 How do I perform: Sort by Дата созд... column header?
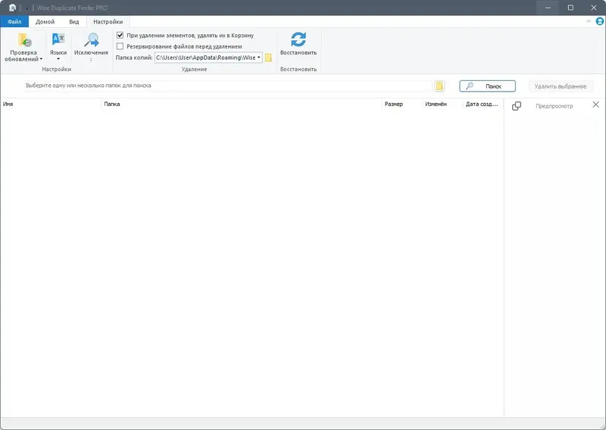click(483, 104)
